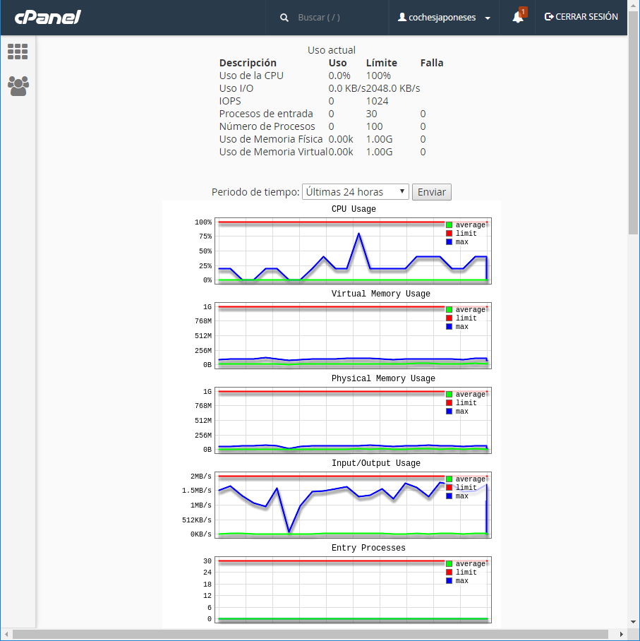Screen dimensions: 640x641
Task: Open the user manager people icon
Action: click(18, 86)
